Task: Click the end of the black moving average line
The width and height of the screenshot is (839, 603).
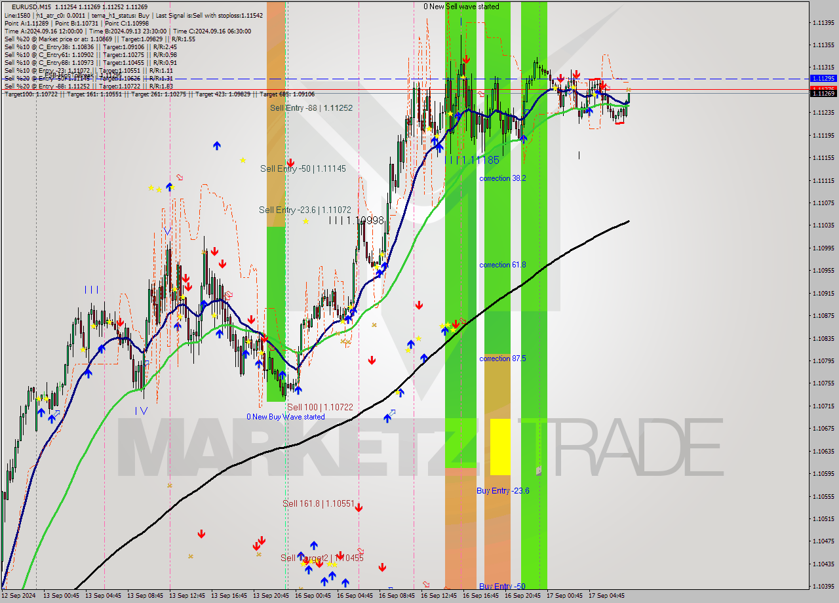Action: (628, 222)
